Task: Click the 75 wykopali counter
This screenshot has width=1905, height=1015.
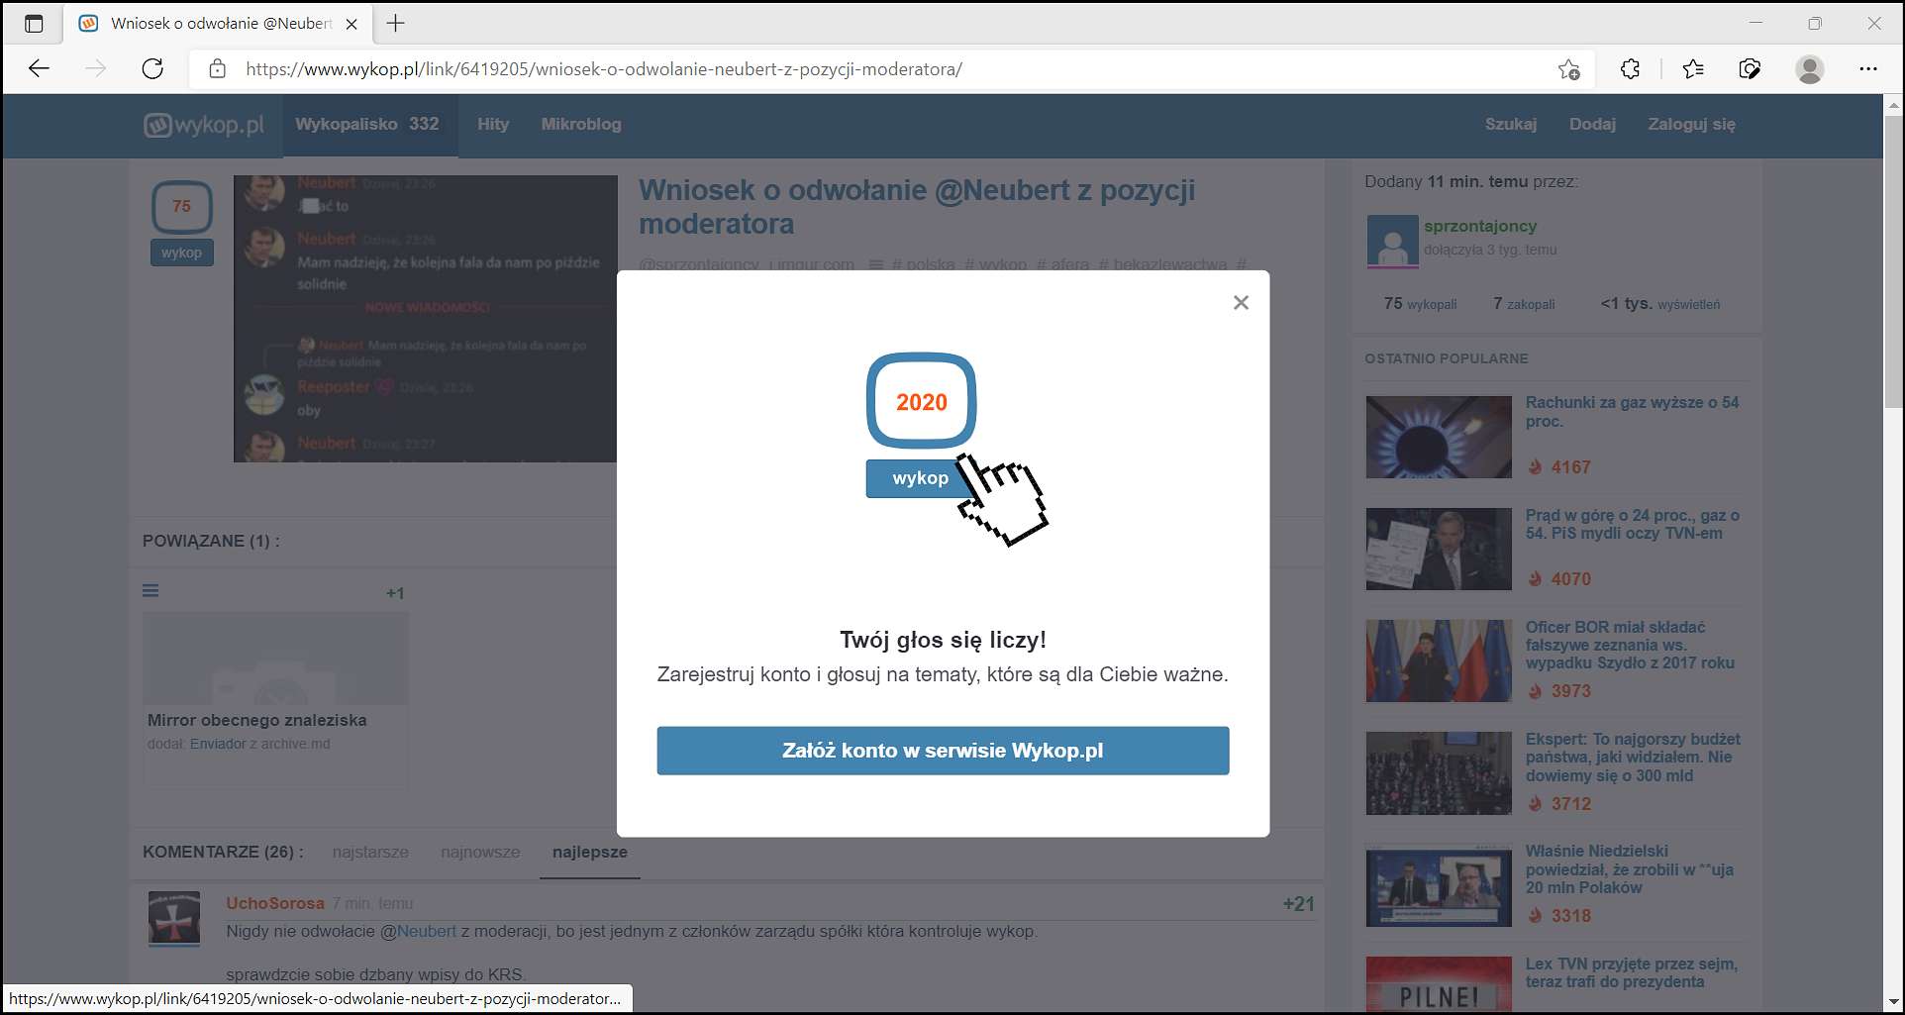Action: click(1420, 304)
